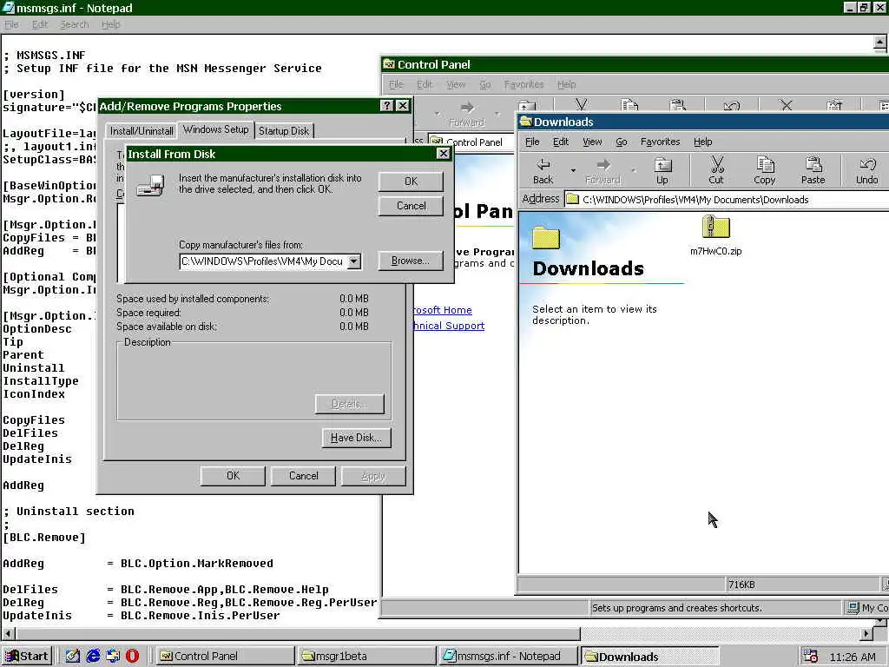Click the help question mark on Add/Remove Programs

tap(386, 106)
